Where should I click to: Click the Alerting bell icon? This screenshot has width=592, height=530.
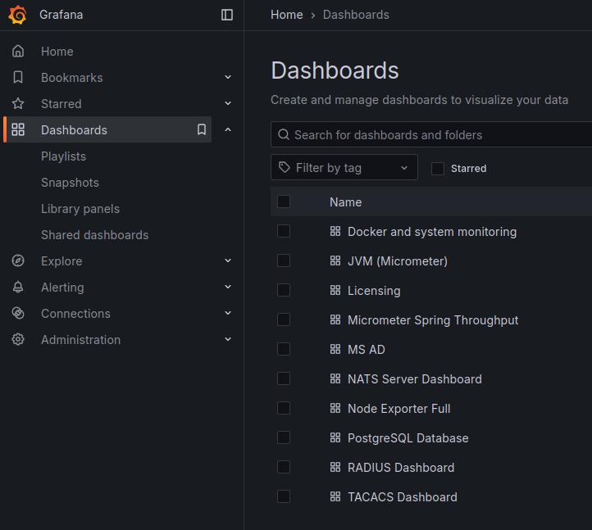point(18,288)
